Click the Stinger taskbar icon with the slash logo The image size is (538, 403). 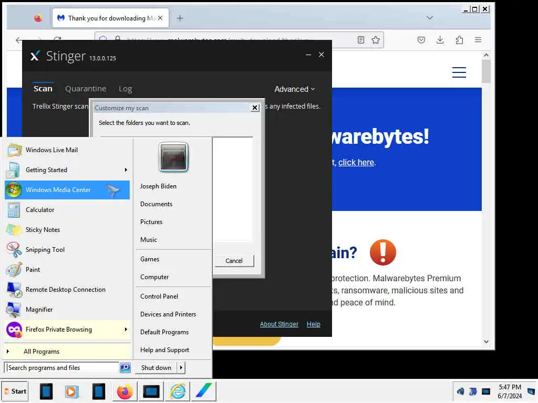tap(203, 391)
